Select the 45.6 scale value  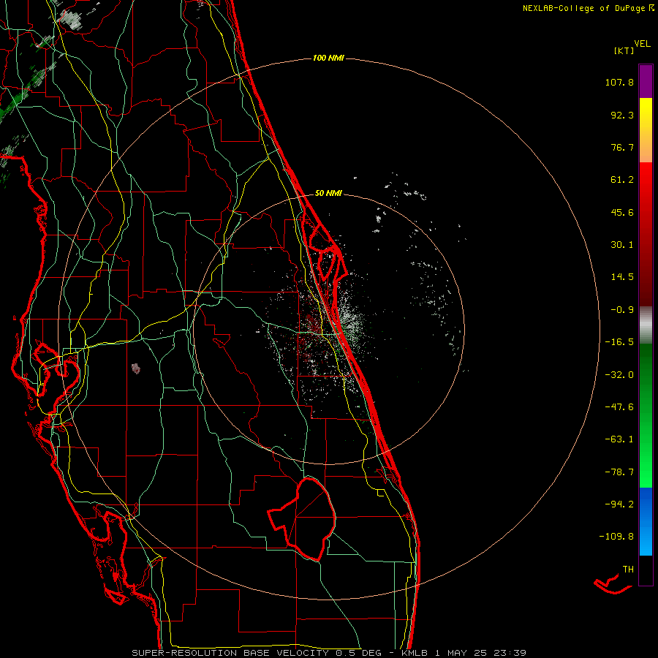click(622, 212)
